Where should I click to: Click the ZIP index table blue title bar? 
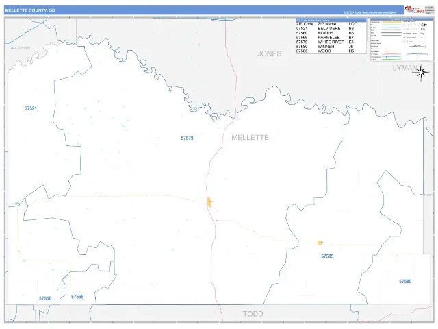click(x=331, y=20)
